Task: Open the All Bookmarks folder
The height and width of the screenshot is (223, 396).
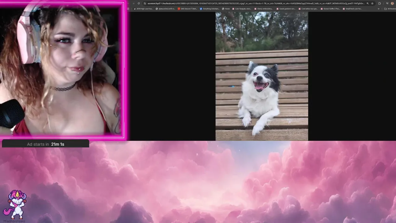Action: pos(390,9)
